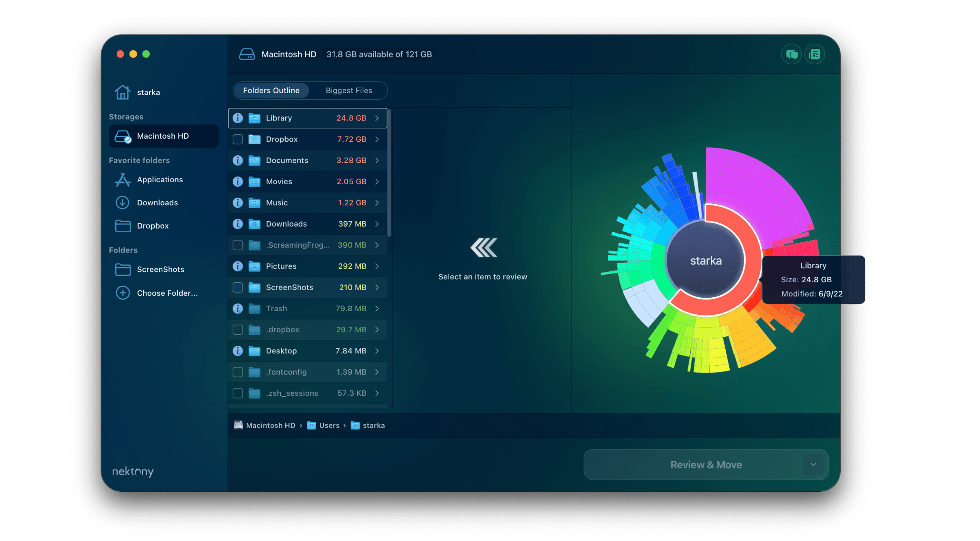This screenshot has width=980, height=541.
Task: Expand the Review & Move dropdown arrow
Action: coord(814,465)
